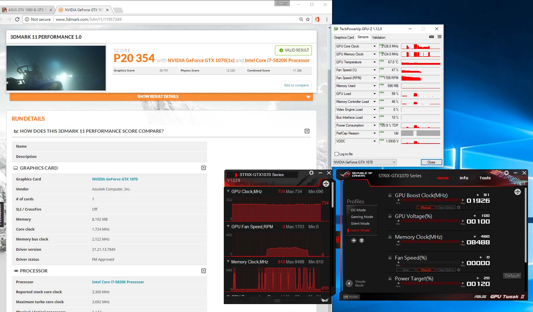Toggle lock on Power Target
Screen dimensions: 533x312
[390, 278]
